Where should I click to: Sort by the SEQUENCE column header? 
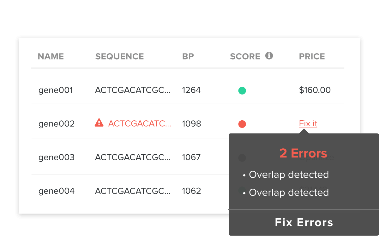point(119,56)
